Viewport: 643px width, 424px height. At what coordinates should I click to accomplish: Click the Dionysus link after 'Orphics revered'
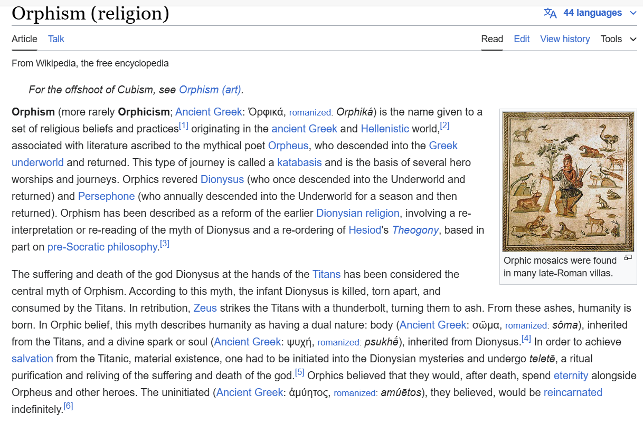pyautogui.click(x=222, y=179)
